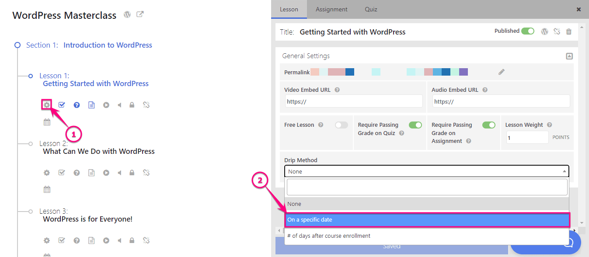Open quiz question-mark icon for Lesson 2
This screenshot has height=257, width=589.
pos(77,173)
